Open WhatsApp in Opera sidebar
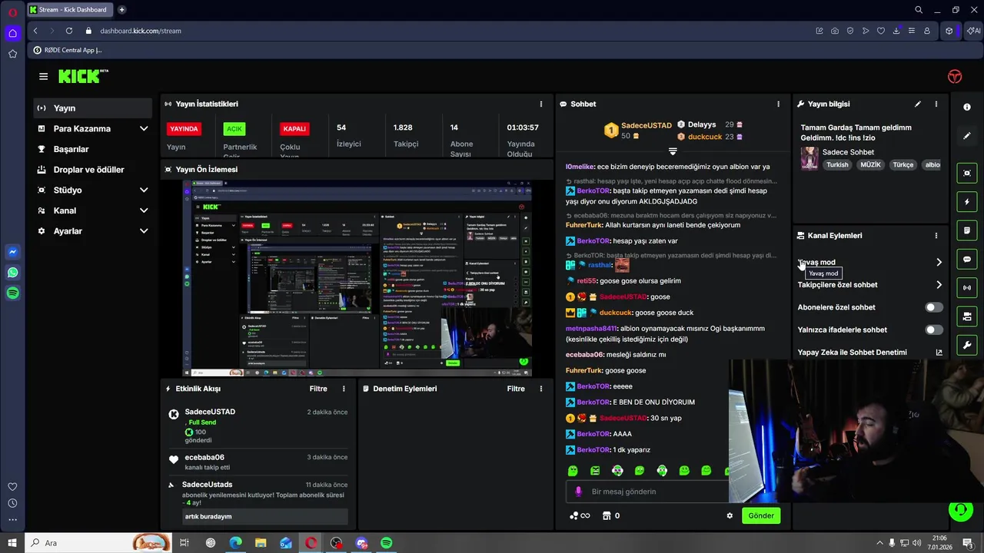 [12, 273]
